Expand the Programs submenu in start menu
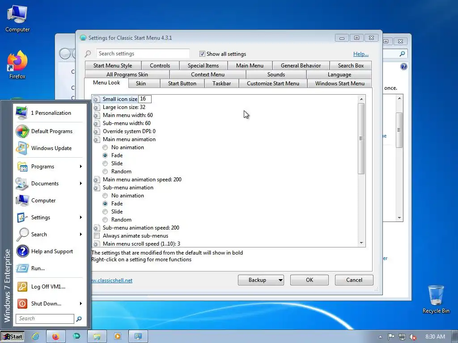This screenshot has width=458, height=343. [x=81, y=167]
